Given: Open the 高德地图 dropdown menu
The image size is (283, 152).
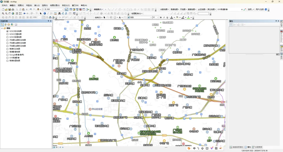Looking at the screenshot, I should tap(175, 9).
